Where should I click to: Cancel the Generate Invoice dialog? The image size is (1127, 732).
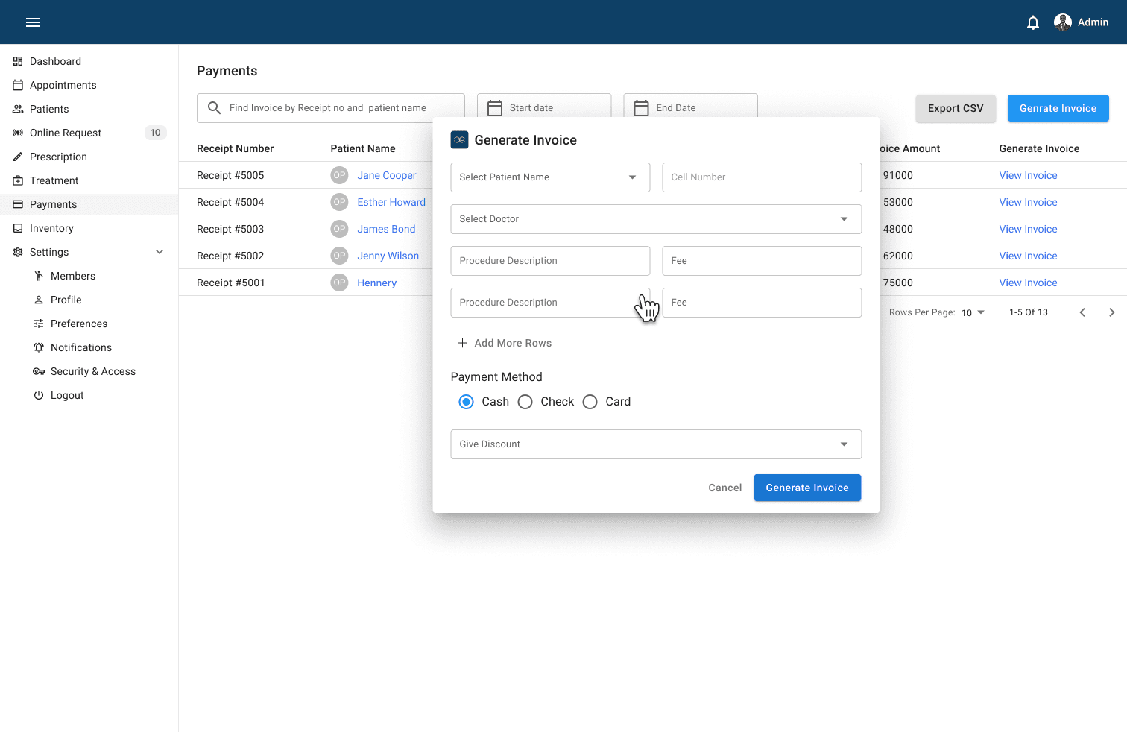tap(724, 488)
